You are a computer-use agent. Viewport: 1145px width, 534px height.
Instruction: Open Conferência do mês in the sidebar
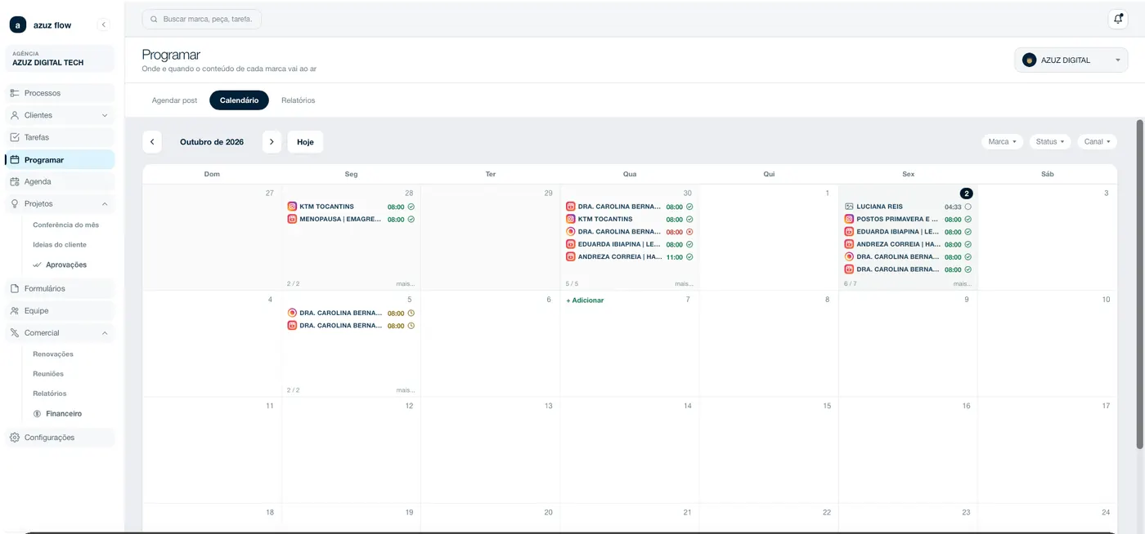(65, 225)
